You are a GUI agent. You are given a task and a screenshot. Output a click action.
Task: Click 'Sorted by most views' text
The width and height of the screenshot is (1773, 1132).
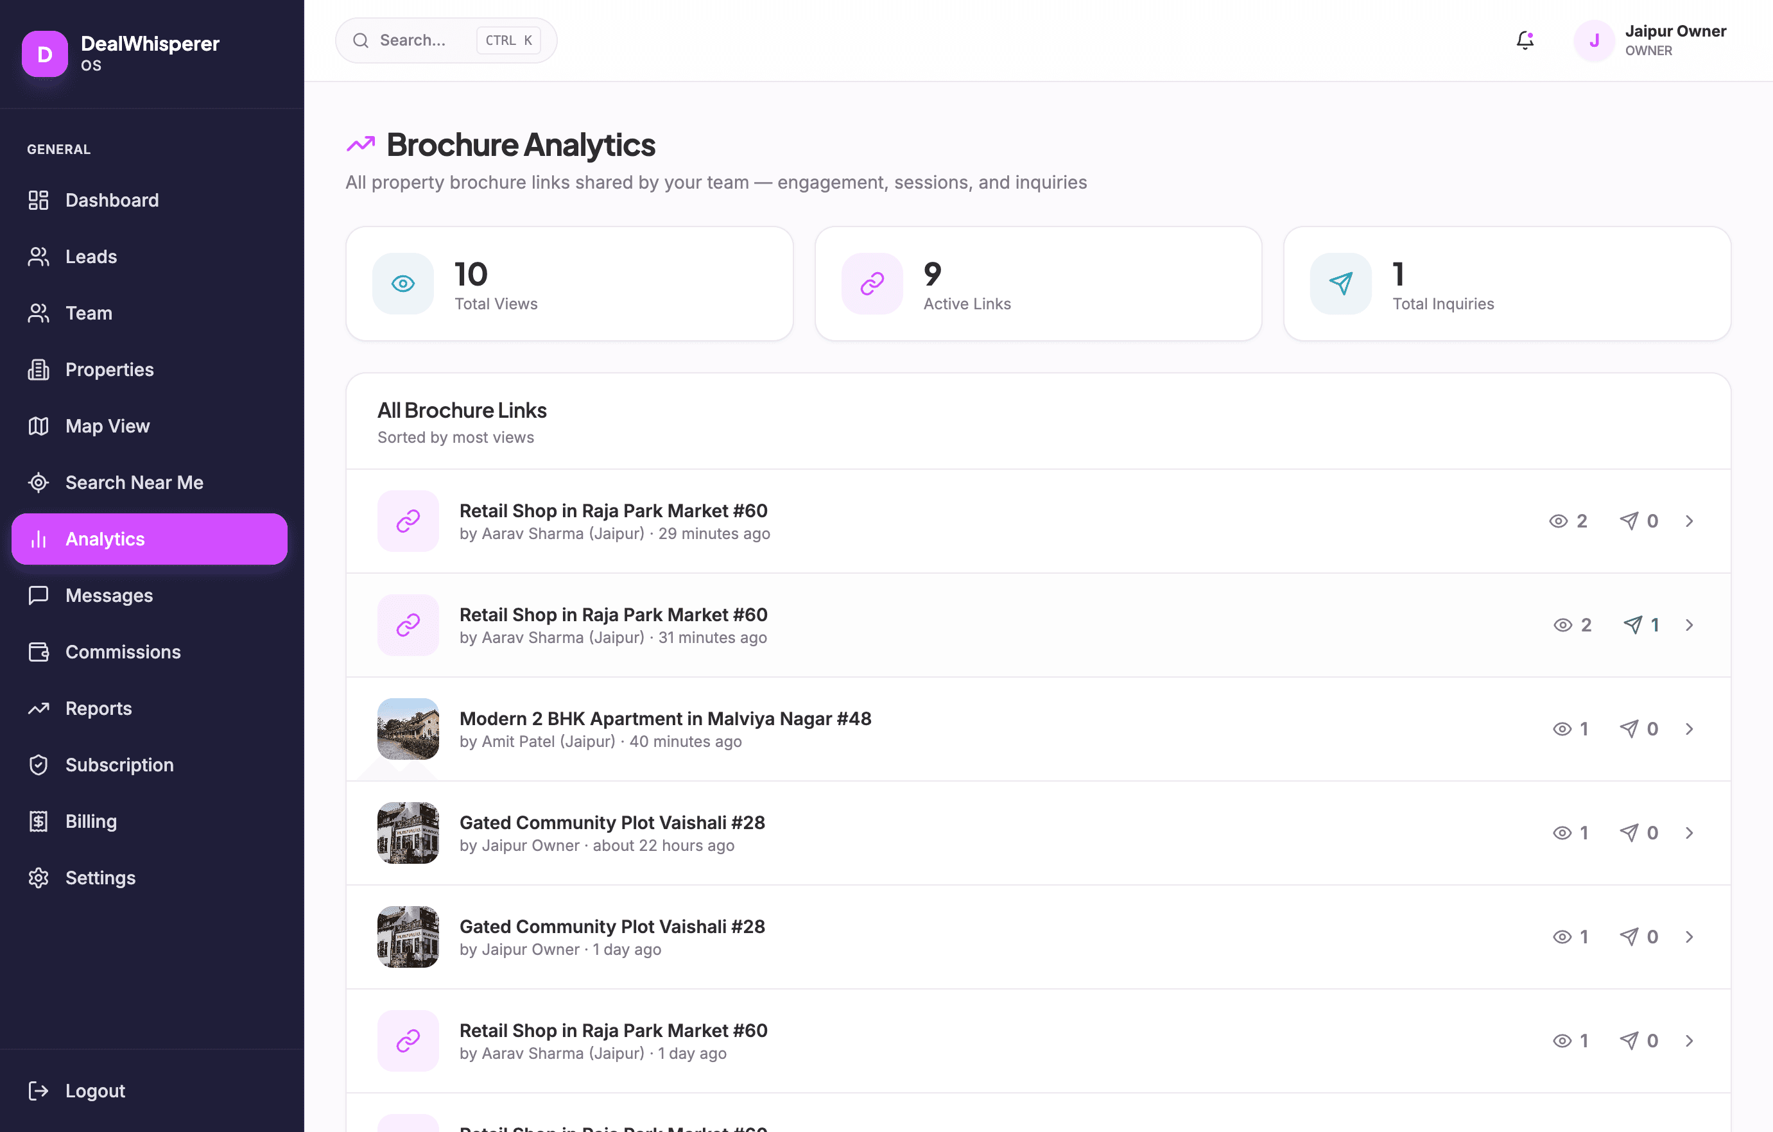pos(456,438)
